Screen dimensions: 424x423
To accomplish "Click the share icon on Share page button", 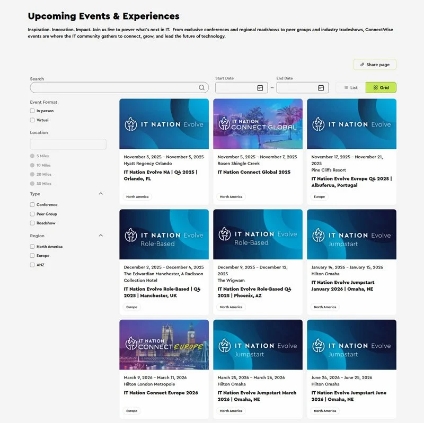I will (x=363, y=64).
